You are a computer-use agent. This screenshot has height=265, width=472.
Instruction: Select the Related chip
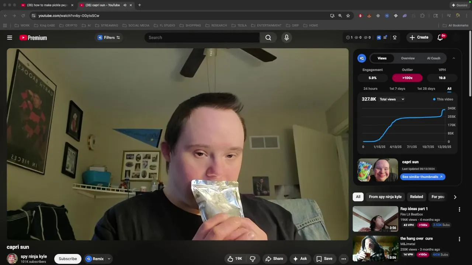pyautogui.click(x=417, y=197)
